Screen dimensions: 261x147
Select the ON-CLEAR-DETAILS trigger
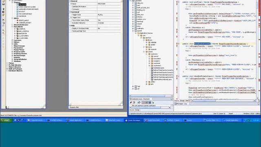point(25,14)
